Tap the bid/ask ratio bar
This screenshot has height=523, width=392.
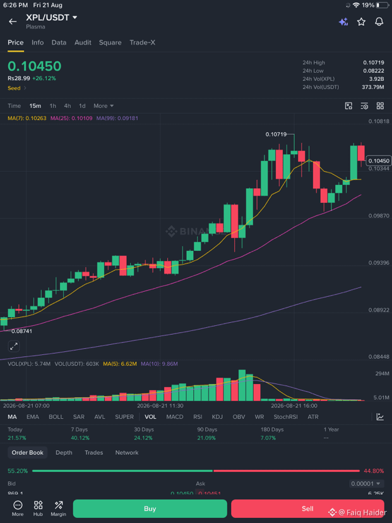[x=196, y=471]
